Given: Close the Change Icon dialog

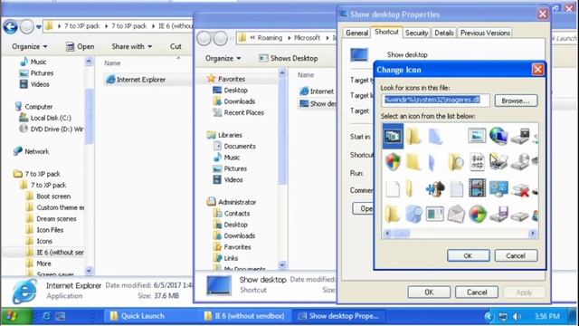Looking at the screenshot, I should pyautogui.click(x=537, y=70).
